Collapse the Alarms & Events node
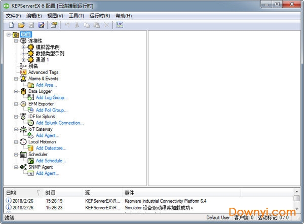This screenshot has width=304, height=224. tap(16, 79)
